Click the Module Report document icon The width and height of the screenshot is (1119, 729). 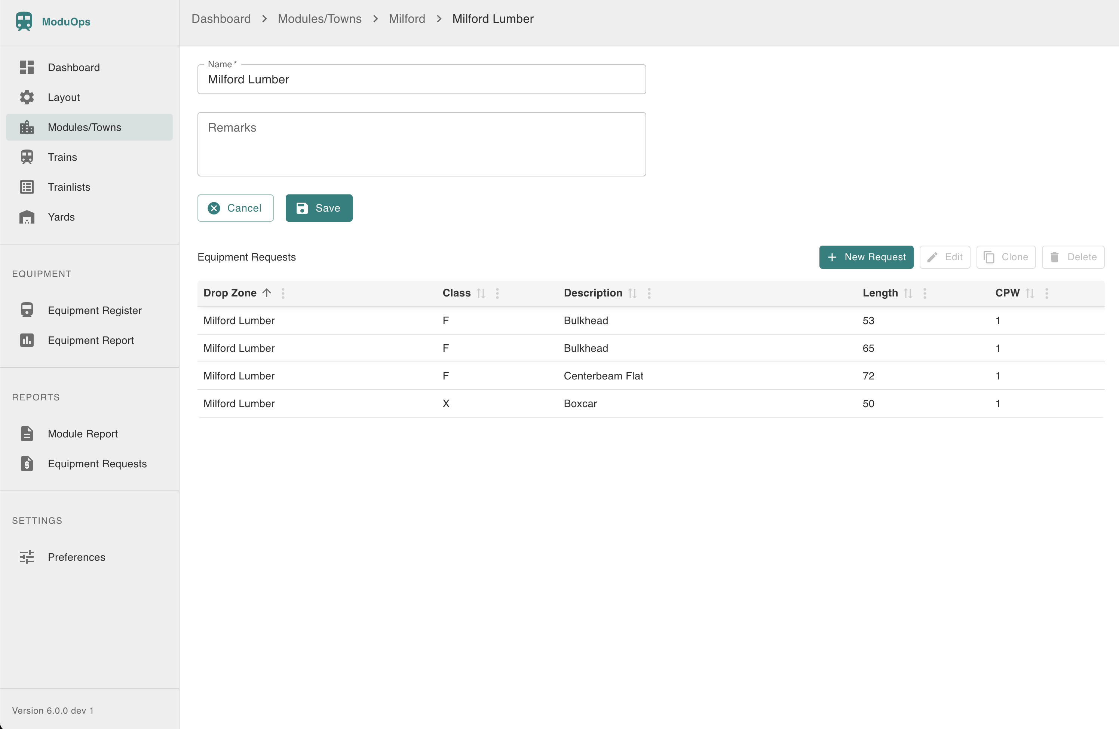click(27, 434)
